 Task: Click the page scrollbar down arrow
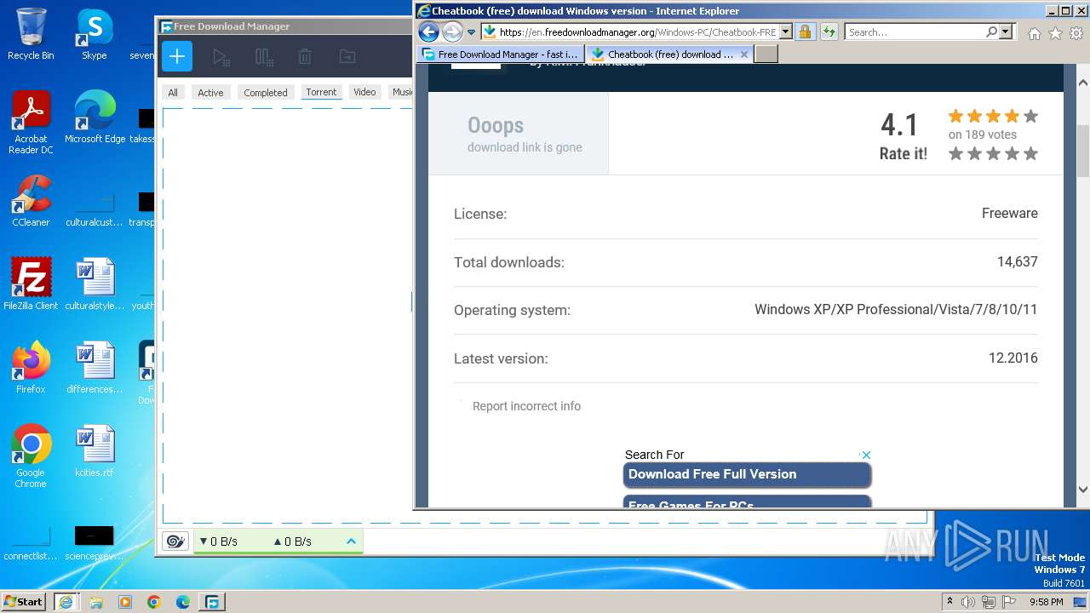[x=1082, y=490]
